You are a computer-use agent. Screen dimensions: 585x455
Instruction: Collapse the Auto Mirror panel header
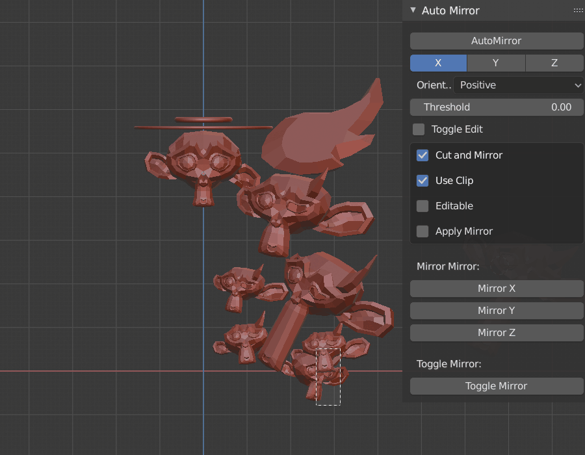(412, 10)
